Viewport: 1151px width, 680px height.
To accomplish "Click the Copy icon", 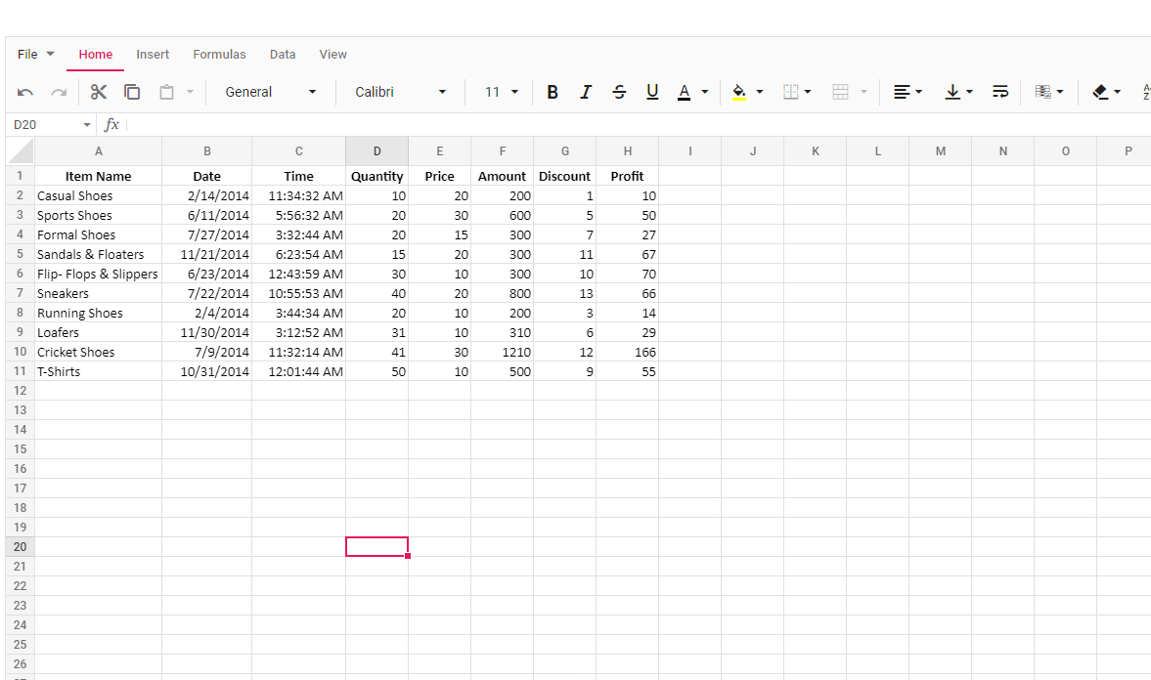I will 132,92.
